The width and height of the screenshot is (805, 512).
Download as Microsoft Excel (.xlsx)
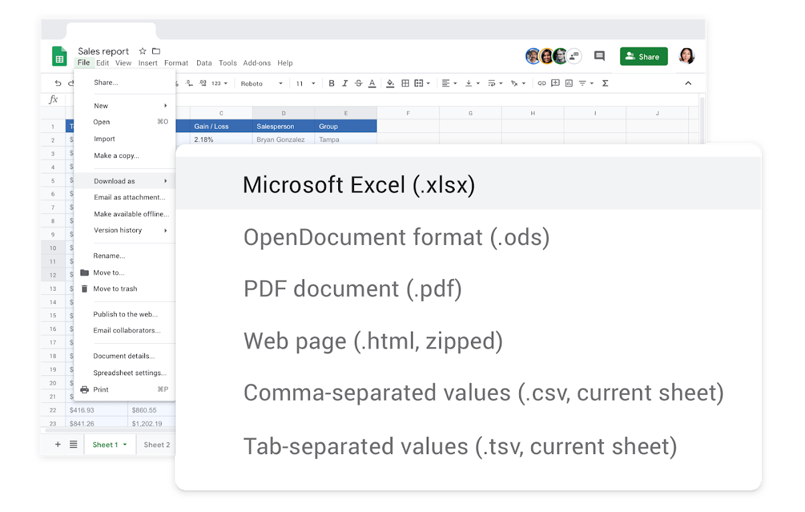468,184
